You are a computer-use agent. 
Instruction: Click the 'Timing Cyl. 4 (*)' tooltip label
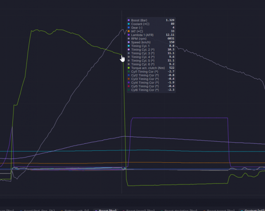(143, 57)
